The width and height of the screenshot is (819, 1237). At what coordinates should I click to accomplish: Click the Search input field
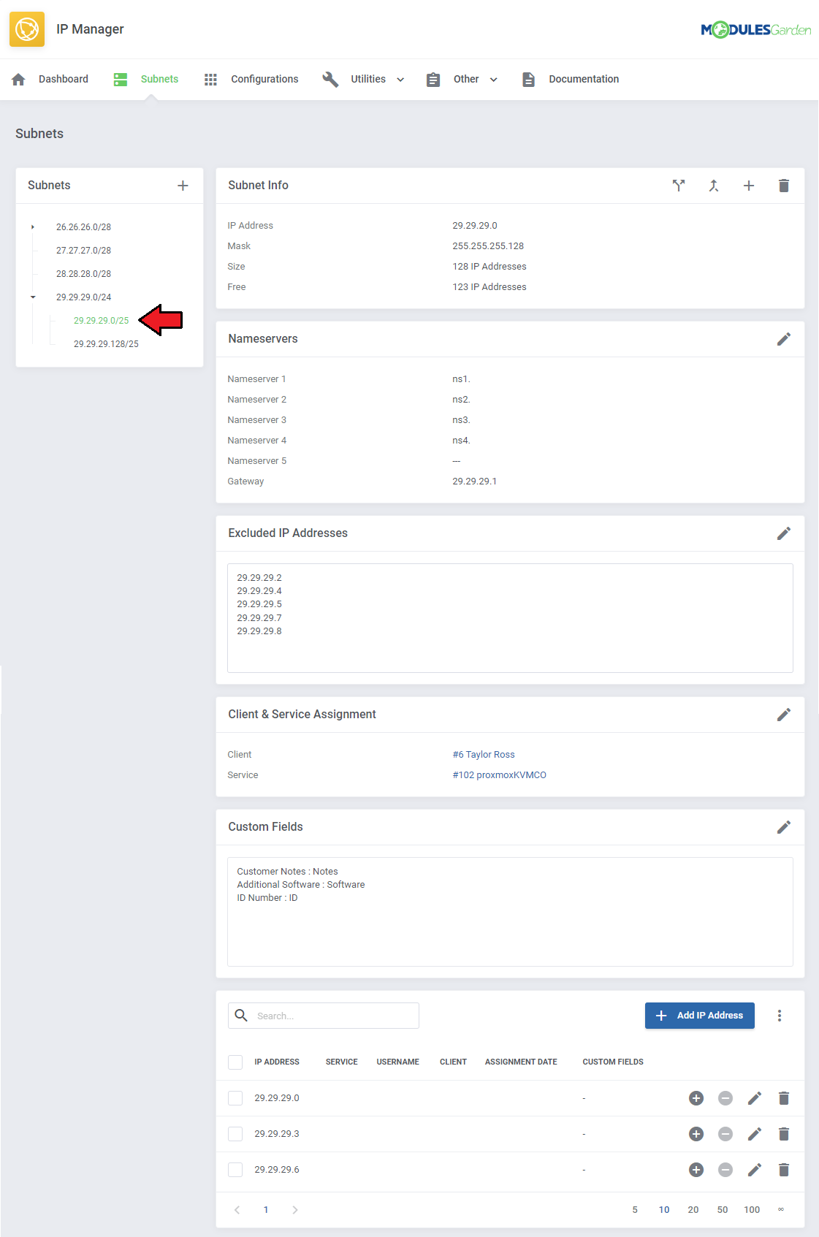(x=324, y=1016)
